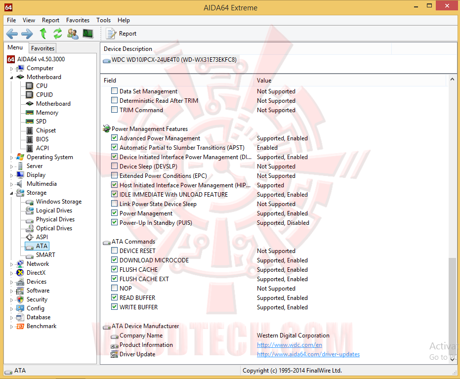
Task: Expand the Network node
Action: 11,264
